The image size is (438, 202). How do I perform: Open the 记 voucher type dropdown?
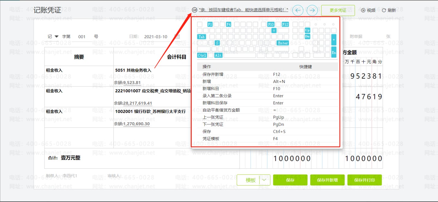pos(56,36)
